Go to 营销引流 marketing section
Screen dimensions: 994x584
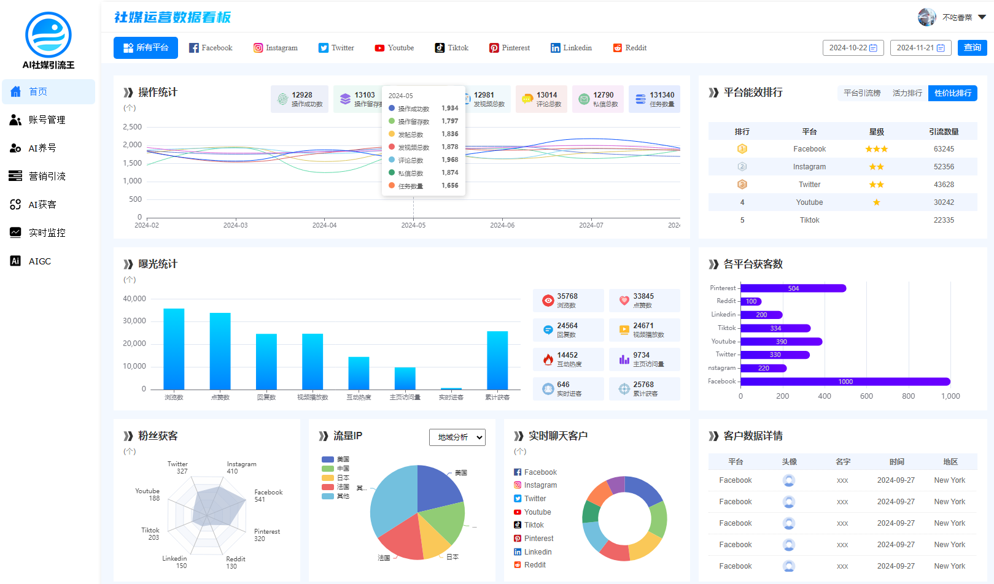(x=49, y=176)
